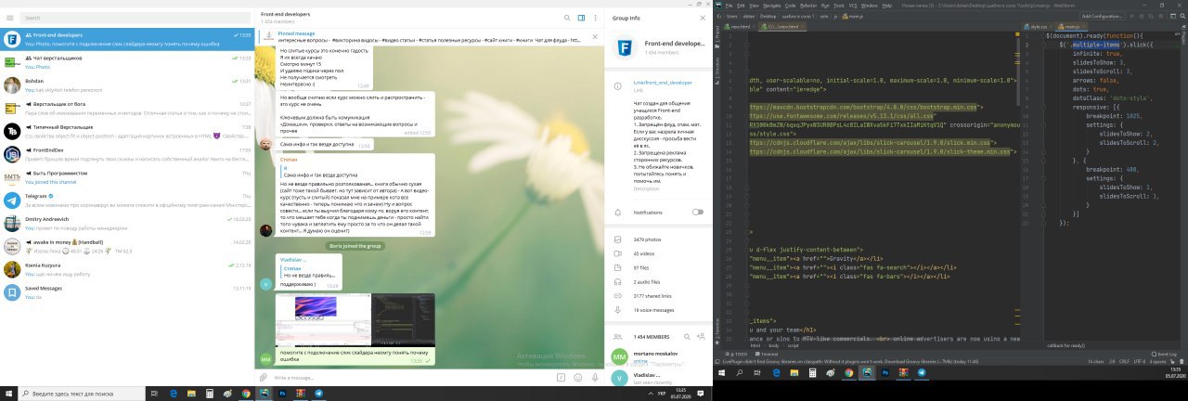
Task: Open the Saved Messages chat
Action: (127, 292)
